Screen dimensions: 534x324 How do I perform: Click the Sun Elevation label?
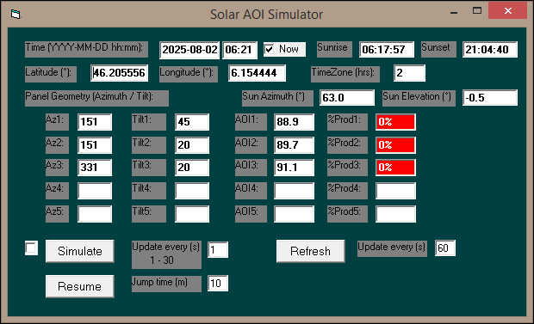(419, 98)
